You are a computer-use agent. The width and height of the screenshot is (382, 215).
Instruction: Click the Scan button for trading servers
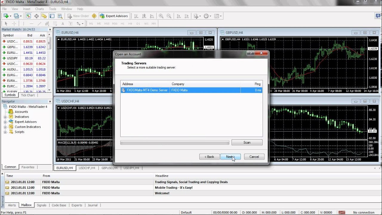[x=247, y=142]
